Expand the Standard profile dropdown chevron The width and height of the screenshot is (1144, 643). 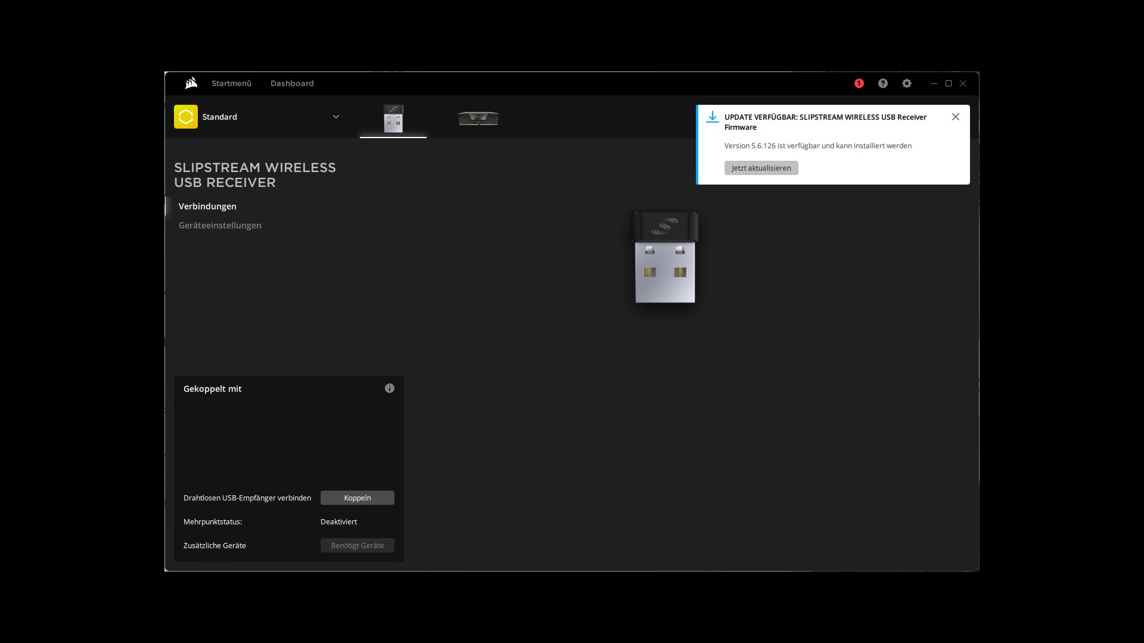336,117
